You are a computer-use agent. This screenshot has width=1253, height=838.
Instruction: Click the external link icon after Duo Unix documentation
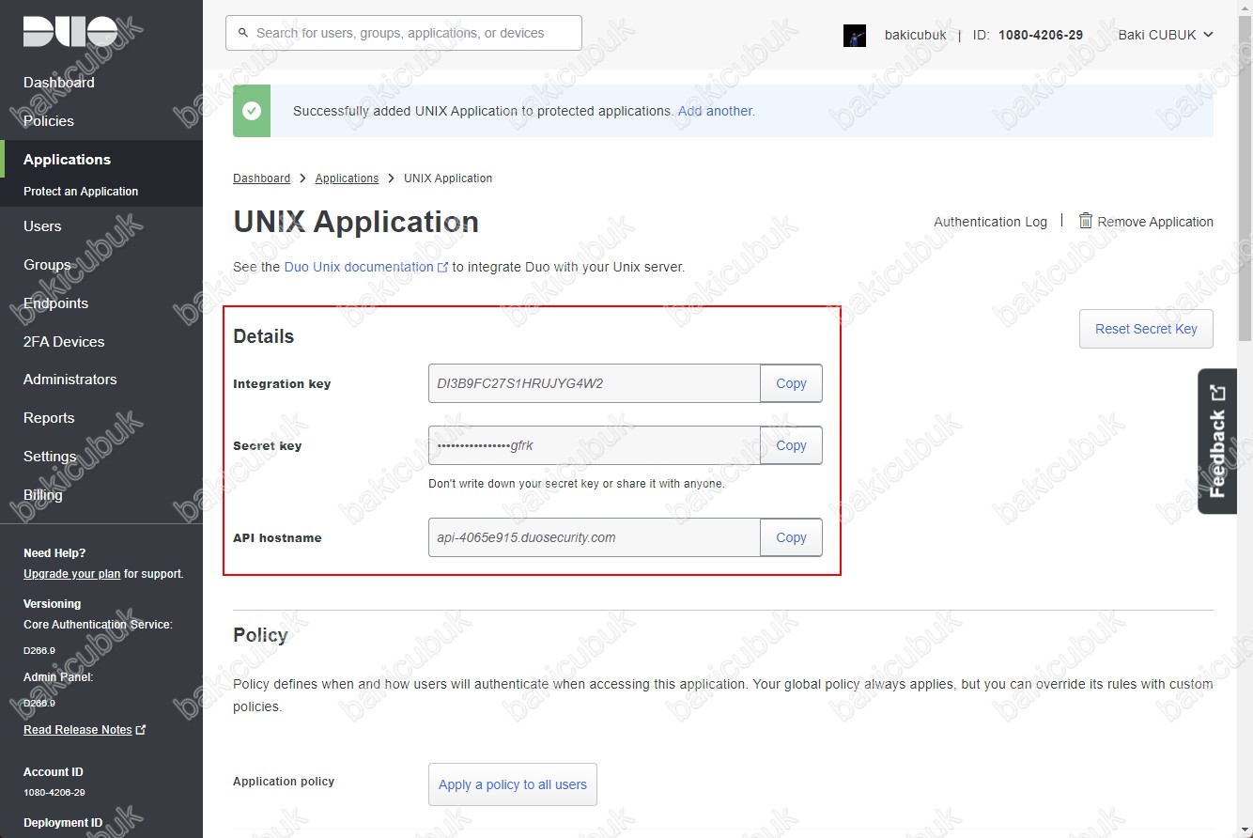point(442,268)
